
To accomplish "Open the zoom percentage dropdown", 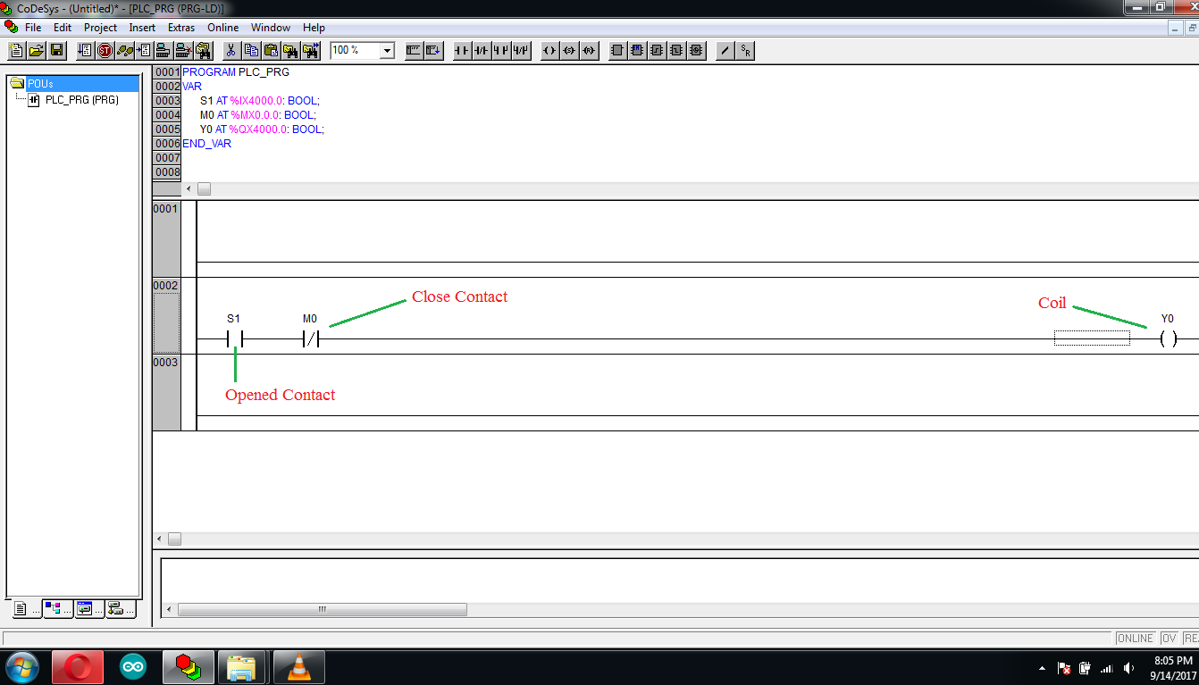I will click(x=387, y=51).
